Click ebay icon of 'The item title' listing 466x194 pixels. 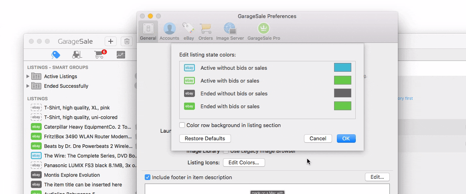36,184
